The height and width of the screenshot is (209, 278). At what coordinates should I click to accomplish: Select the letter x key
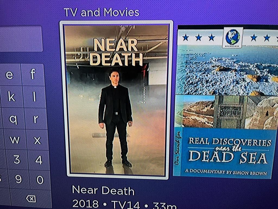click(37, 140)
